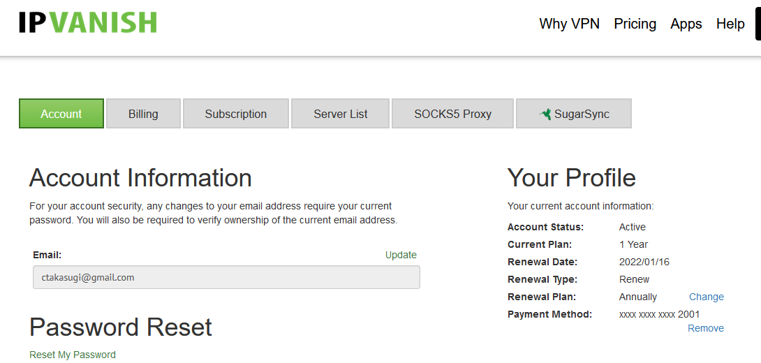Click the Payment Method label
The width and height of the screenshot is (761, 363).
click(x=550, y=314)
